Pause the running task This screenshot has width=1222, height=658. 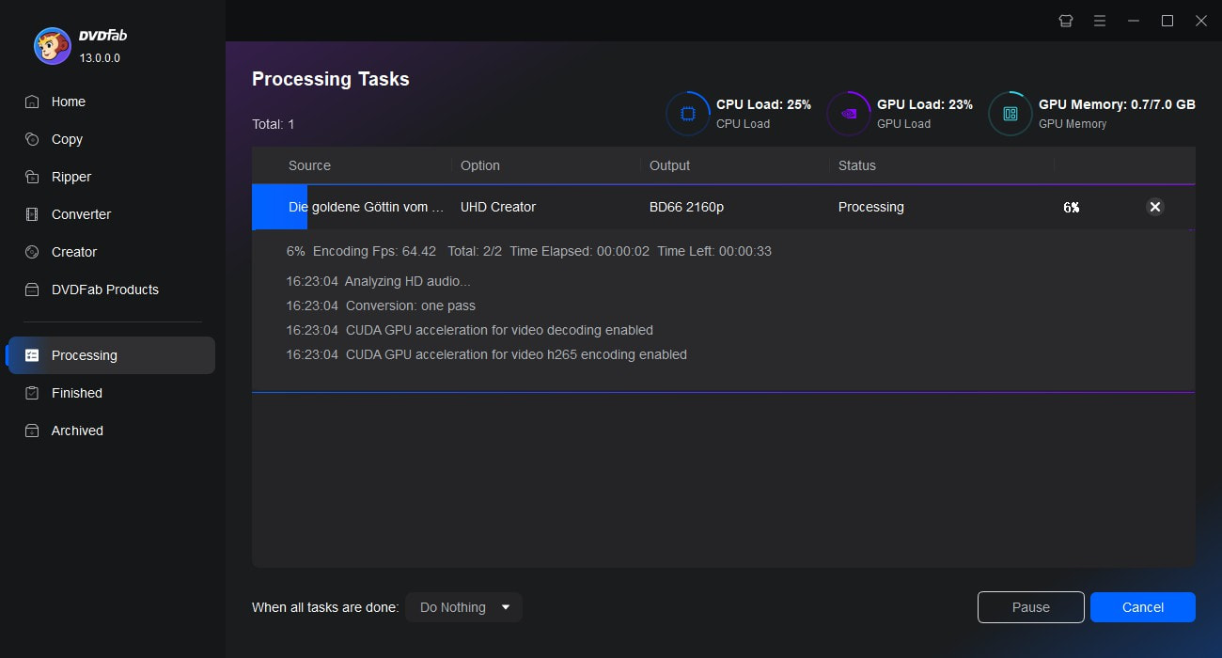pyautogui.click(x=1030, y=607)
